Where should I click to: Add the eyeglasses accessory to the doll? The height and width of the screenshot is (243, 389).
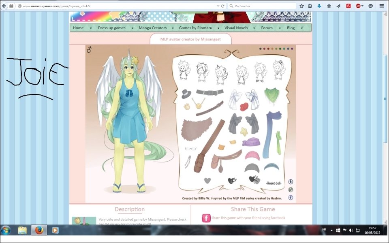(190, 149)
